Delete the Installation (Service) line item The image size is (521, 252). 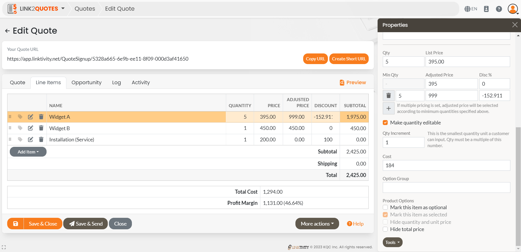(41, 139)
